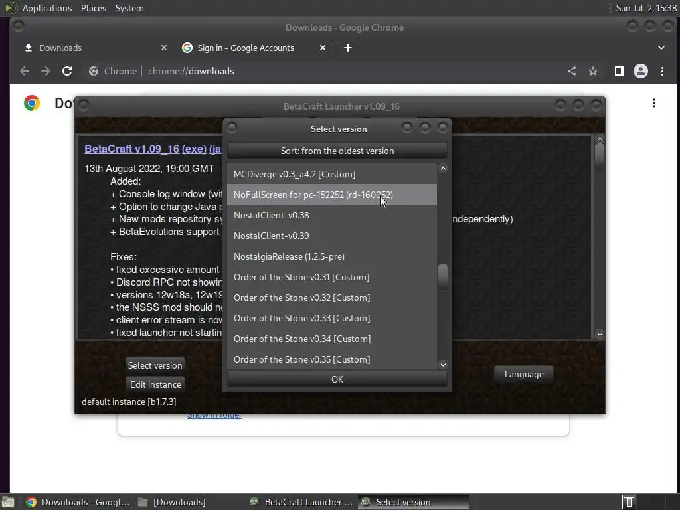Click Show in folder link in Chrome downloads
The height and width of the screenshot is (510, 680).
[x=214, y=416]
